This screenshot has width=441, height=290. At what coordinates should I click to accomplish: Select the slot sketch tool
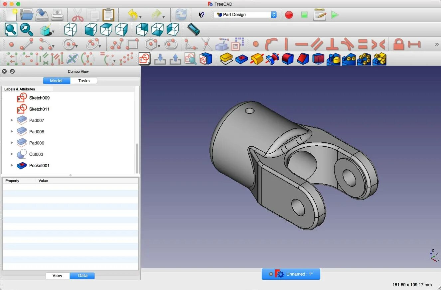click(171, 44)
